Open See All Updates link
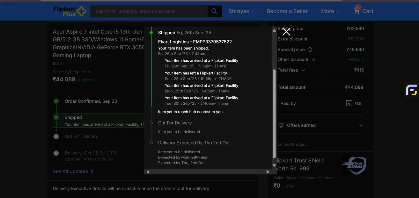Viewport: 419px width, 198px height. tap(73, 171)
